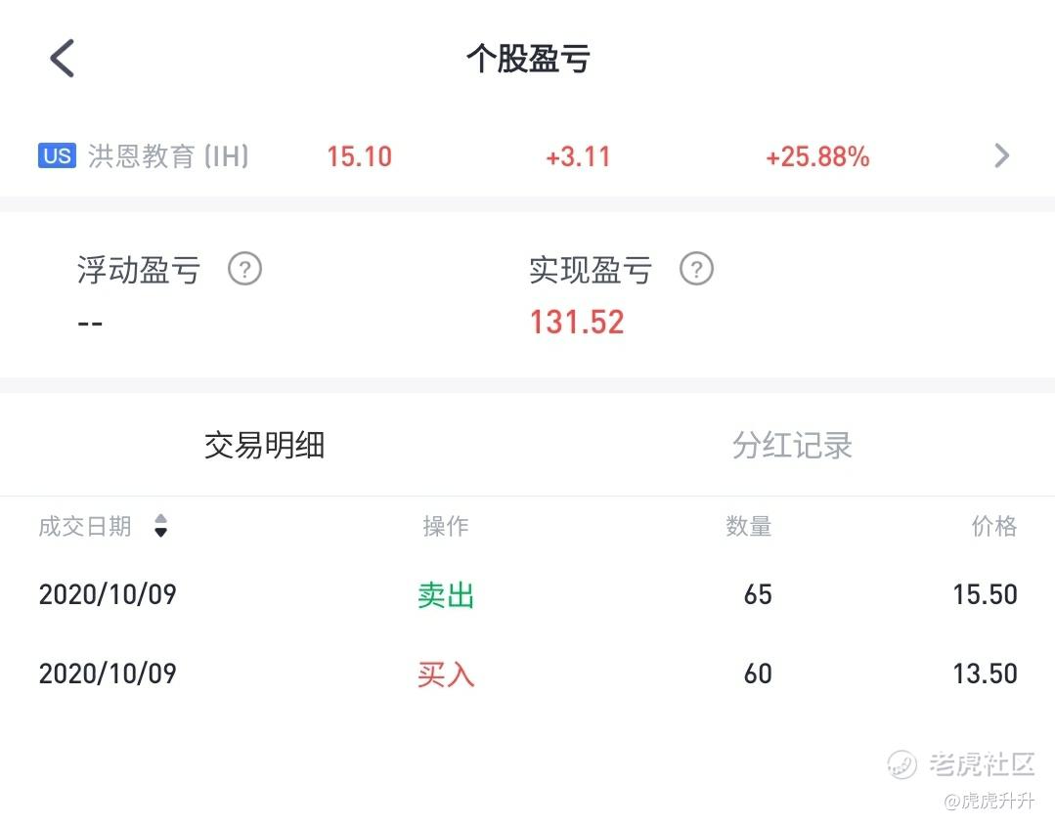Click the 成交日期 column header
This screenshot has width=1055, height=825.
click(x=85, y=526)
